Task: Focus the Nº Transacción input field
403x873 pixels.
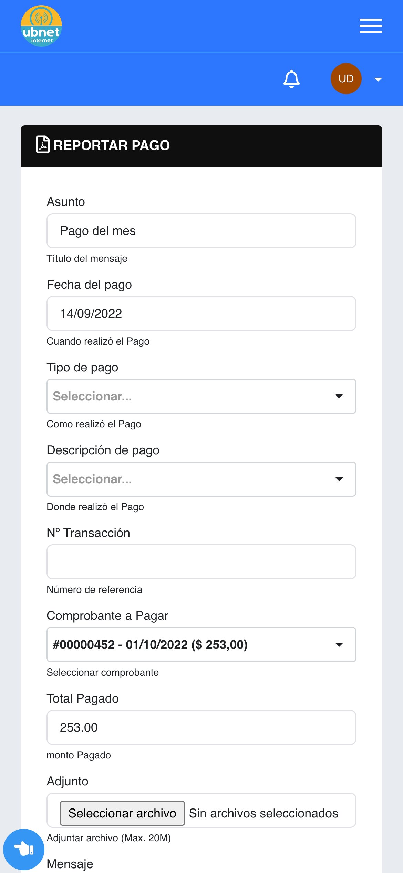Action: (x=201, y=562)
